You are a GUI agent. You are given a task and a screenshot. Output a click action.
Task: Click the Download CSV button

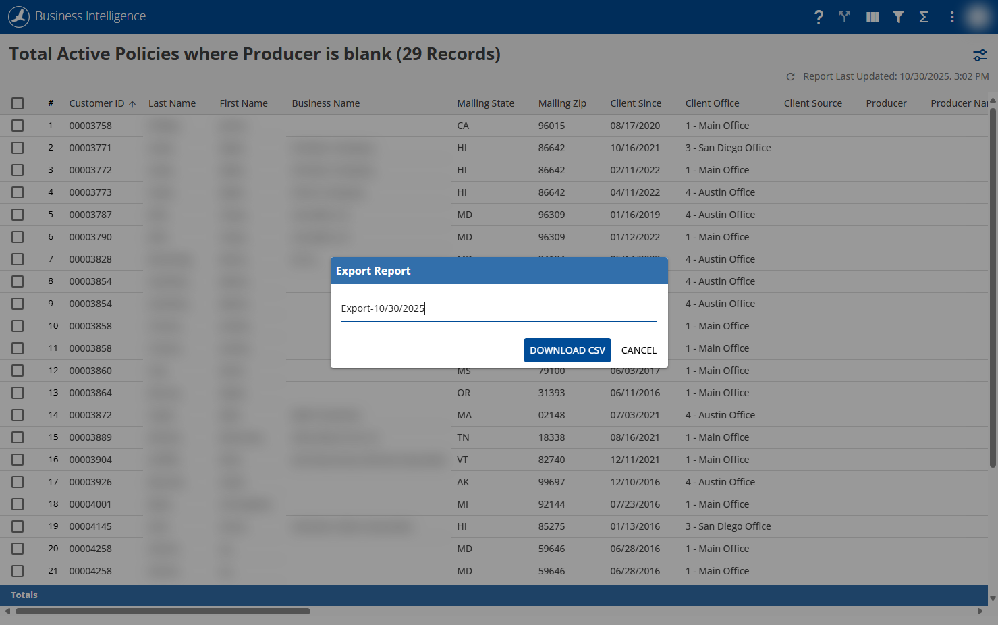(567, 350)
